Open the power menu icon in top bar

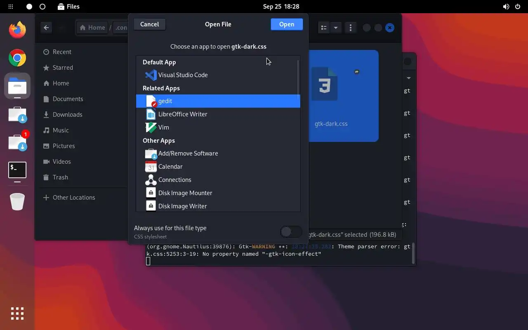pos(518,7)
